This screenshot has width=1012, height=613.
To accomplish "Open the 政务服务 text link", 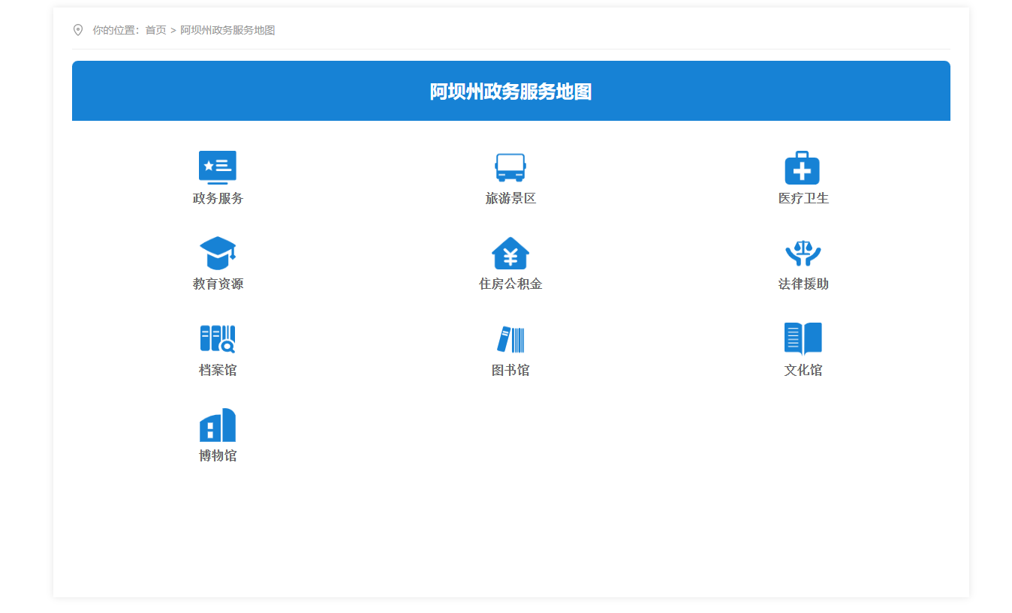I will click(218, 199).
